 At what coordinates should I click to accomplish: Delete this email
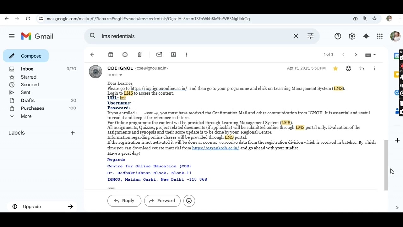(x=139, y=55)
